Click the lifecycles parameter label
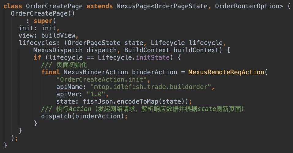Screen dimensions: 293x153 pos(39,43)
